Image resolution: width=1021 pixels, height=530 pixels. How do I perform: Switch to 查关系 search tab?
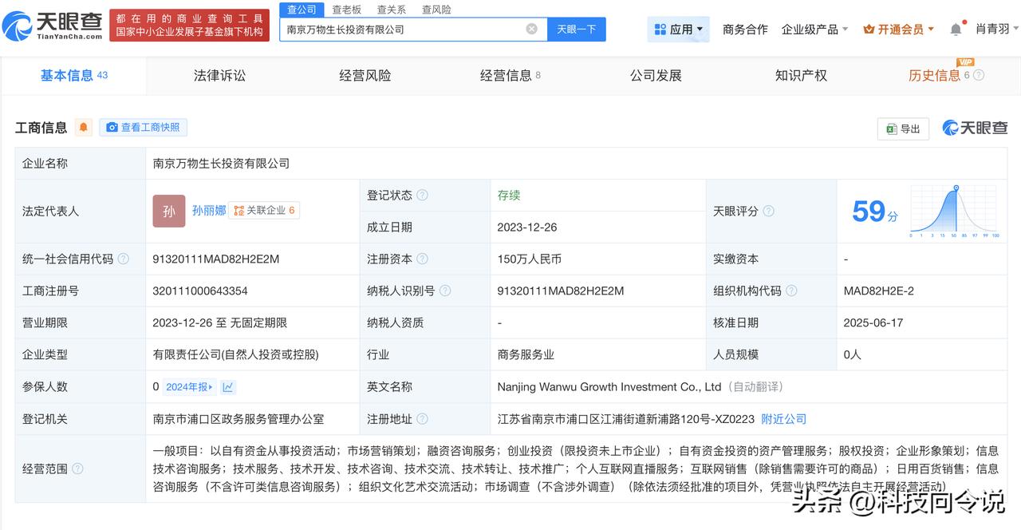point(392,10)
